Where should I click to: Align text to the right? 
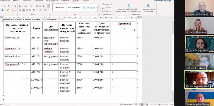pyautogui.click(x=27, y=10)
